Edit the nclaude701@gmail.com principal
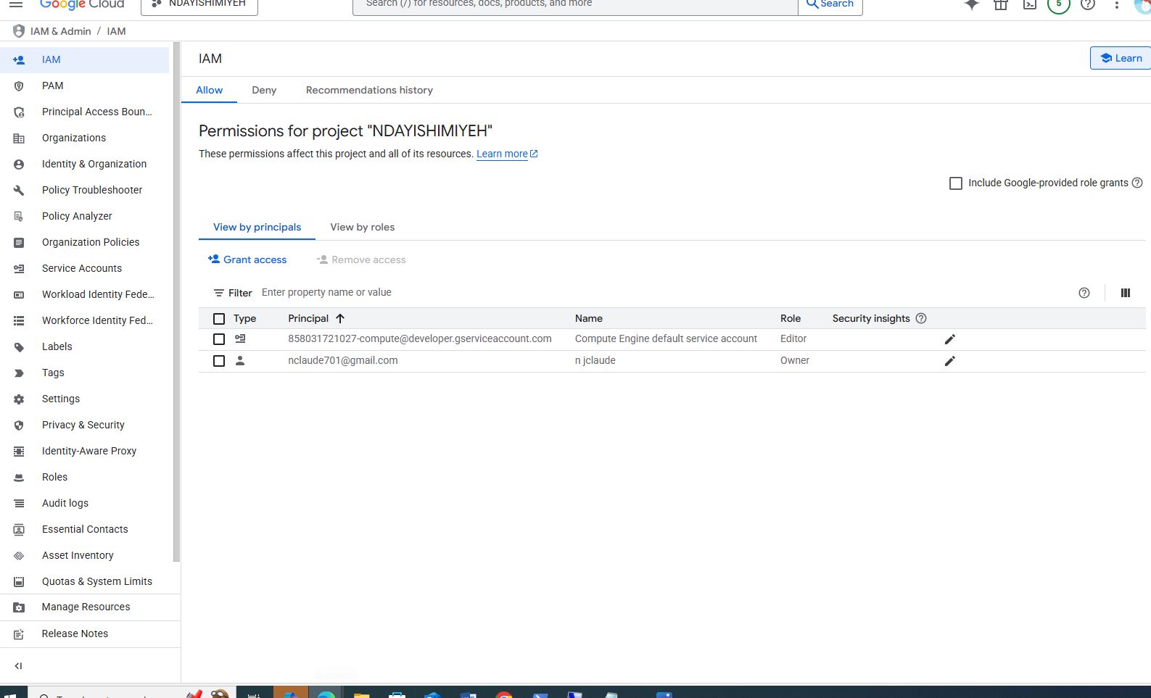The width and height of the screenshot is (1151, 698). (950, 361)
